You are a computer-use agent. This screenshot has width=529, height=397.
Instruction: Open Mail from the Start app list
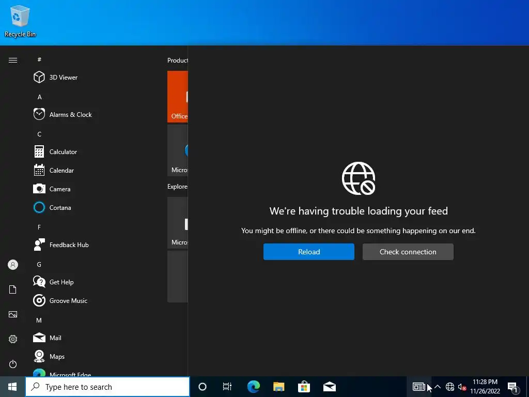[x=47, y=338]
